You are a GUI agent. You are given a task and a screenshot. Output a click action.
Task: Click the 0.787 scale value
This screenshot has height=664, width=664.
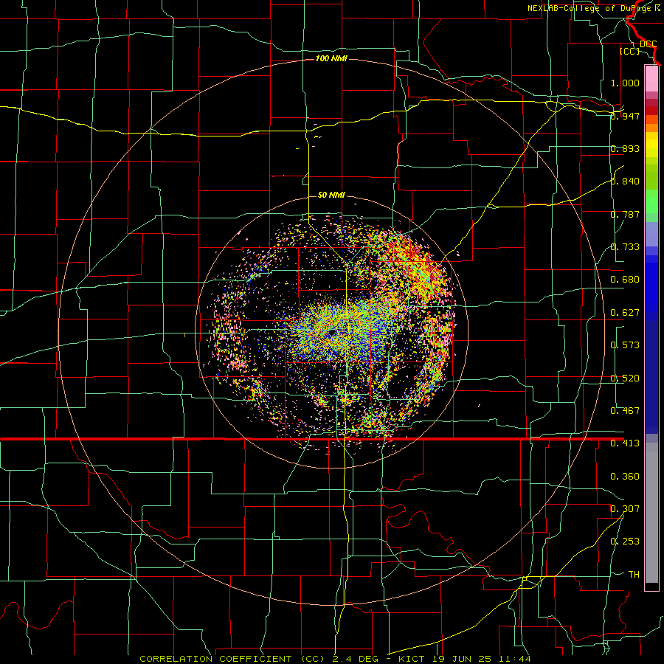625,214
